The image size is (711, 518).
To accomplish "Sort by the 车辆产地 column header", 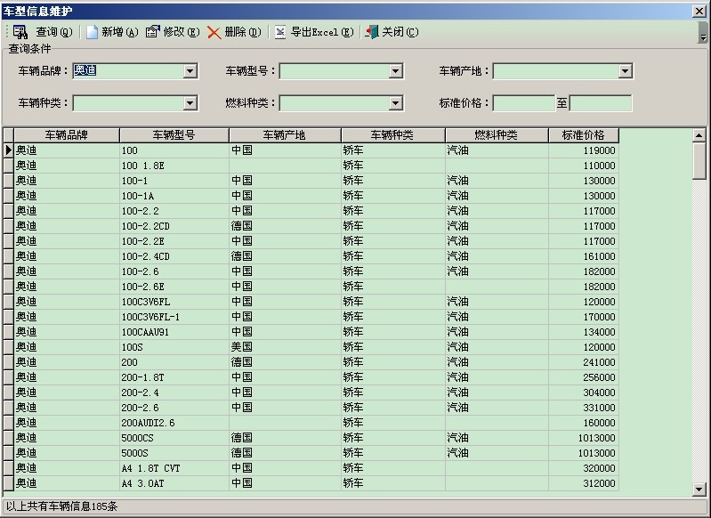I will [x=285, y=135].
